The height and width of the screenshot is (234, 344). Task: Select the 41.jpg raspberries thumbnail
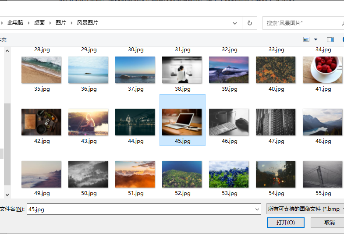(x=323, y=70)
